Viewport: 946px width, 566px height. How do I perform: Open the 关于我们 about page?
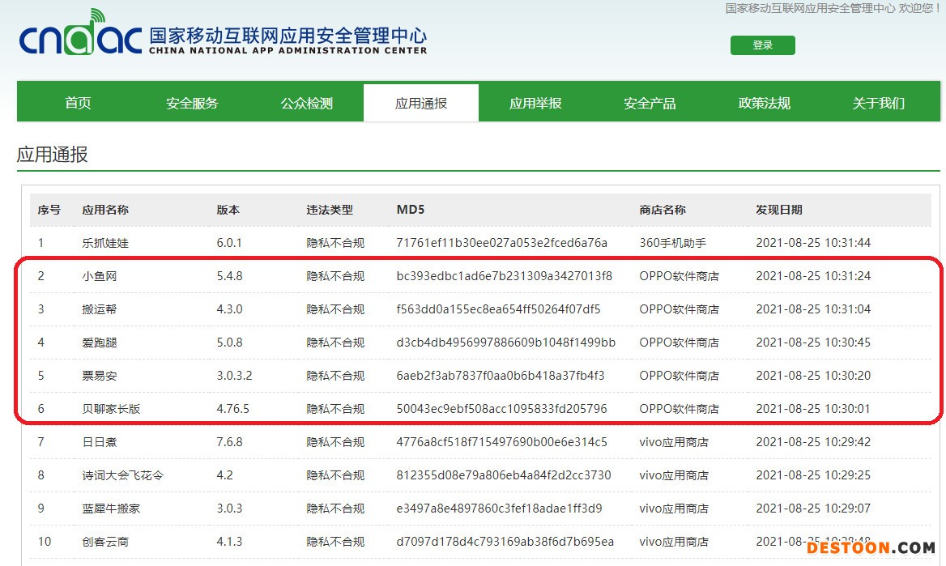878,103
